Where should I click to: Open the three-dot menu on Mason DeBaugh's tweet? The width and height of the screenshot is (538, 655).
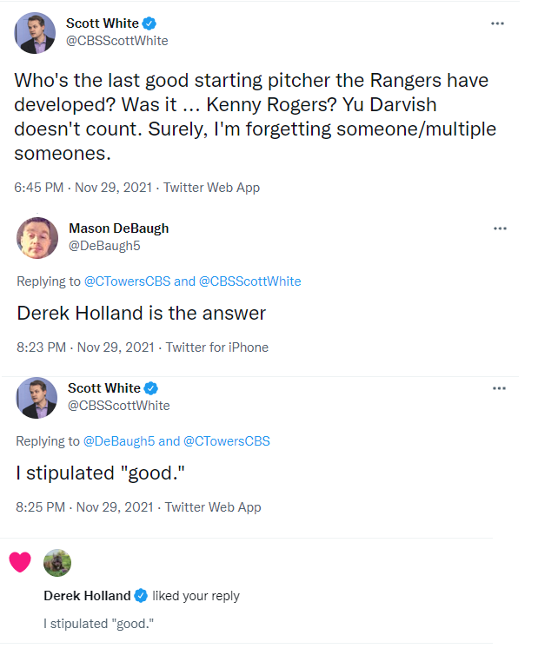point(500,228)
